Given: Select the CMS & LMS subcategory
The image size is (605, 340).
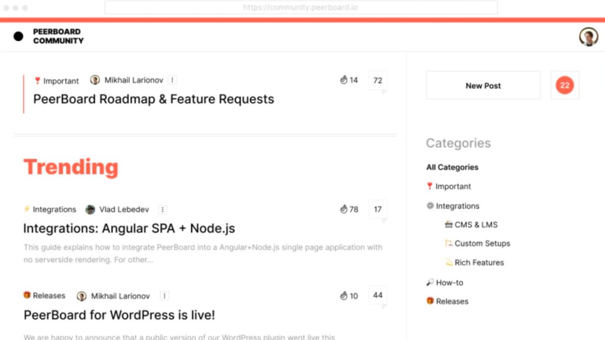Looking at the screenshot, I should (x=476, y=225).
